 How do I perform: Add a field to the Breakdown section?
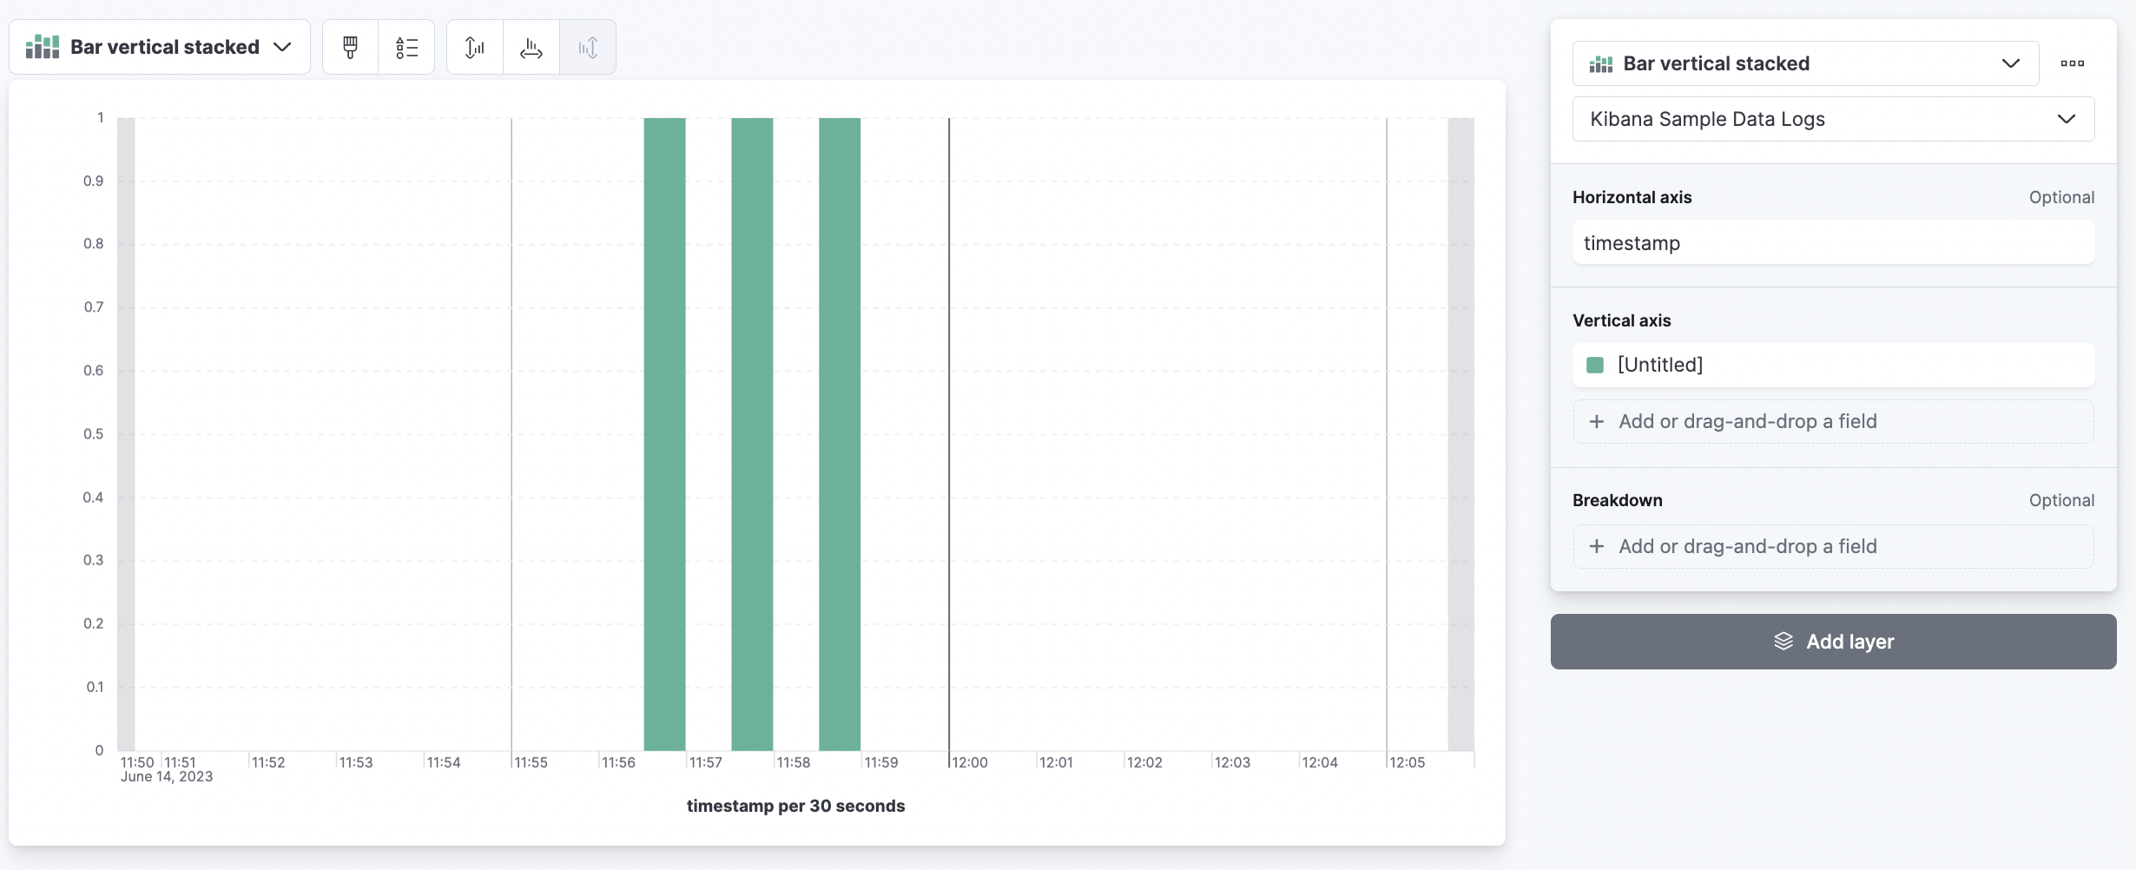pyautogui.click(x=1833, y=546)
